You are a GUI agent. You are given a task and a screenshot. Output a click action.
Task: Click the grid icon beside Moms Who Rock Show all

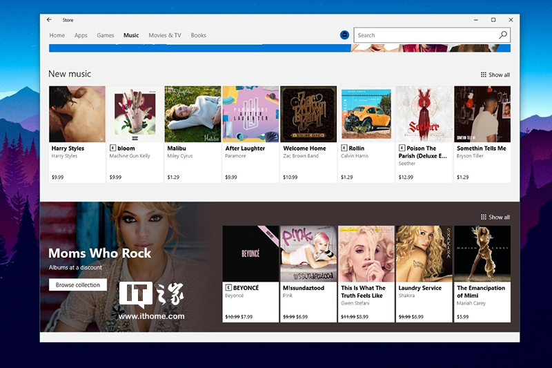(x=484, y=217)
